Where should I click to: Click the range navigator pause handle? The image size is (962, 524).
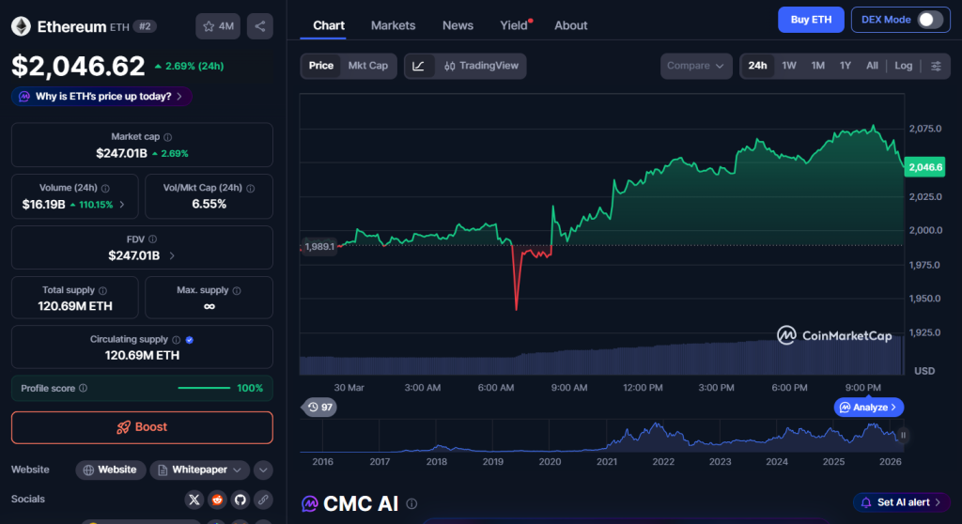[x=903, y=435]
